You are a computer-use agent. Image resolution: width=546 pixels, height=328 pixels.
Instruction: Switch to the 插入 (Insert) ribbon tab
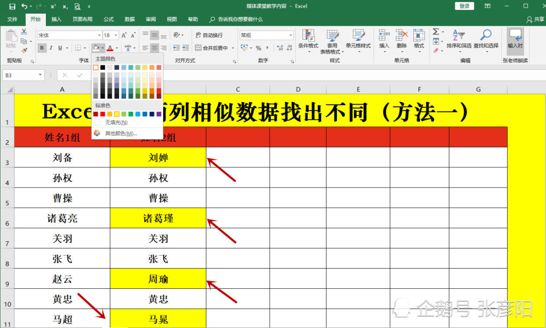click(x=56, y=19)
